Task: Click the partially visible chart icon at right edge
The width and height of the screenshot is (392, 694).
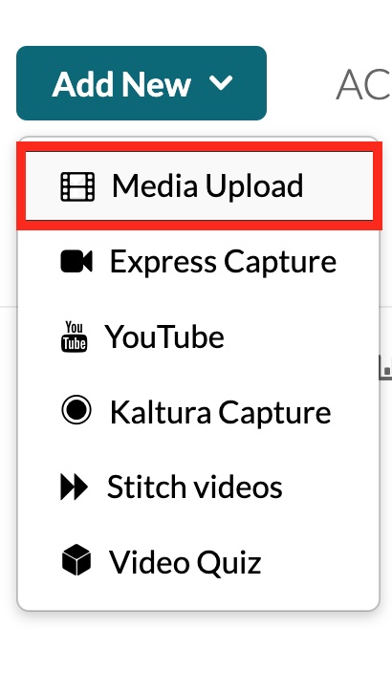Action: (385, 367)
